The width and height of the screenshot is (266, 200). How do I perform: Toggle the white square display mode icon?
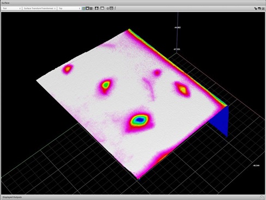tap(87, 8)
